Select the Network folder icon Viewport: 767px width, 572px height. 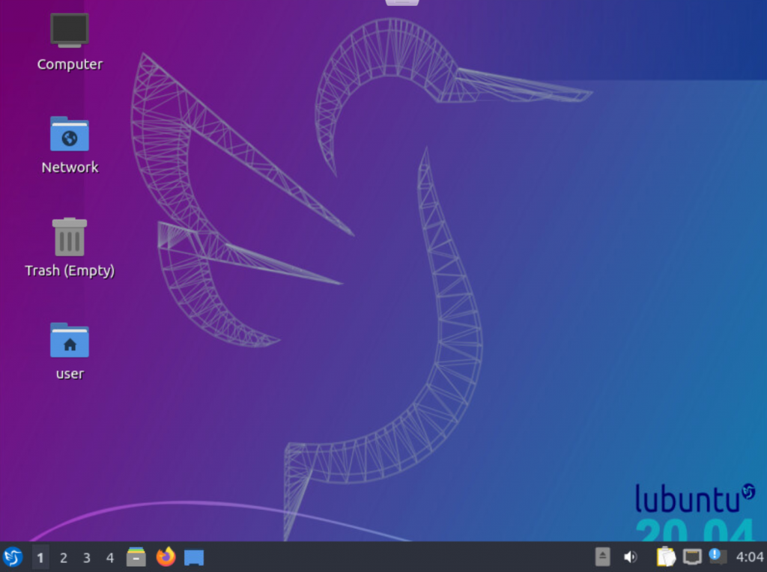click(x=70, y=134)
